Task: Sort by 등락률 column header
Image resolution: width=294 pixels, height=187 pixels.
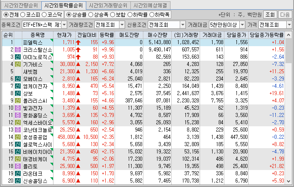Action: click(x=107, y=35)
